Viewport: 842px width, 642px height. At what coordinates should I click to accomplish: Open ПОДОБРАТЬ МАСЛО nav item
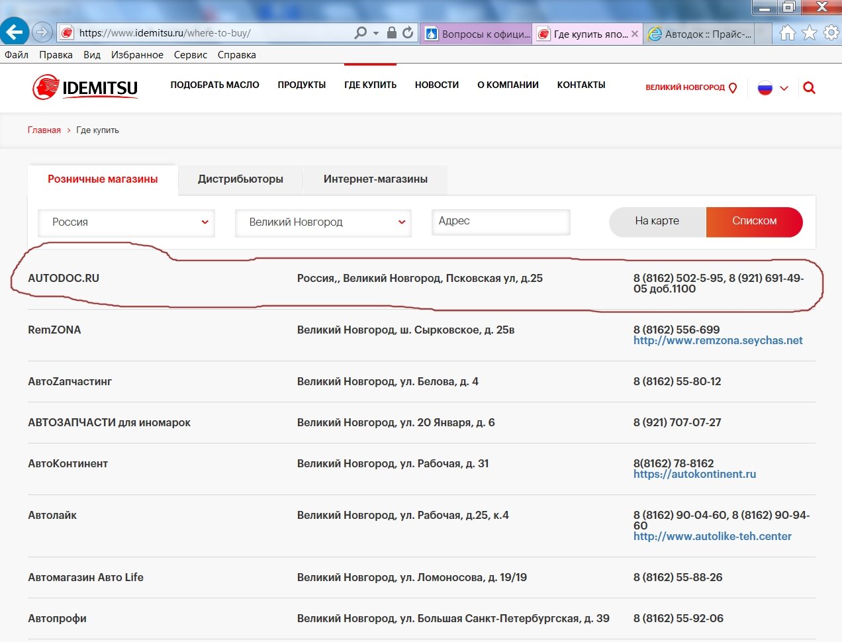click(214, 85)
